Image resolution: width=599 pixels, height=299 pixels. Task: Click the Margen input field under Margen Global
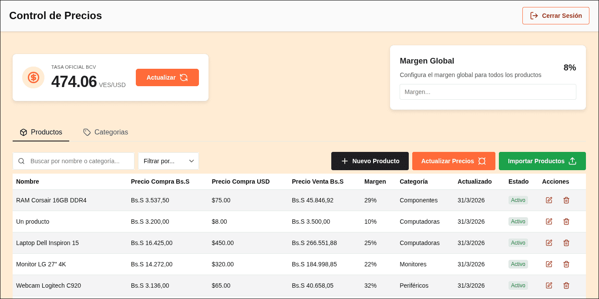(488, 91)
